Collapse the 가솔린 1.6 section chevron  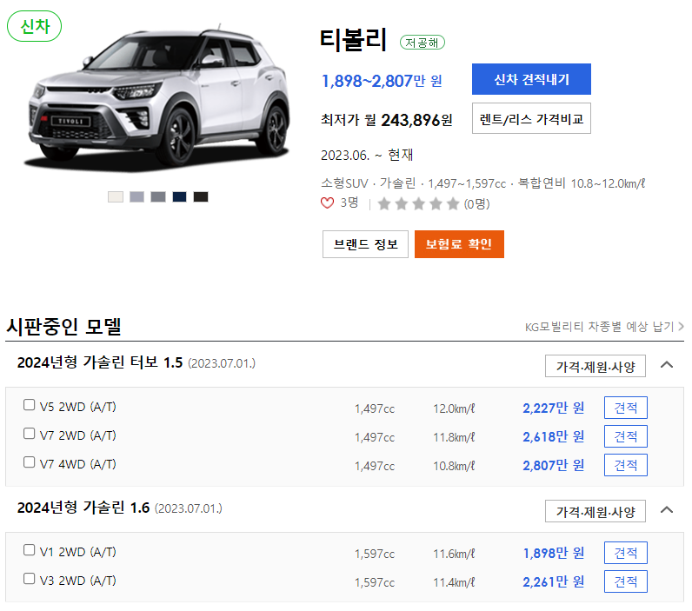click(667, 510)
